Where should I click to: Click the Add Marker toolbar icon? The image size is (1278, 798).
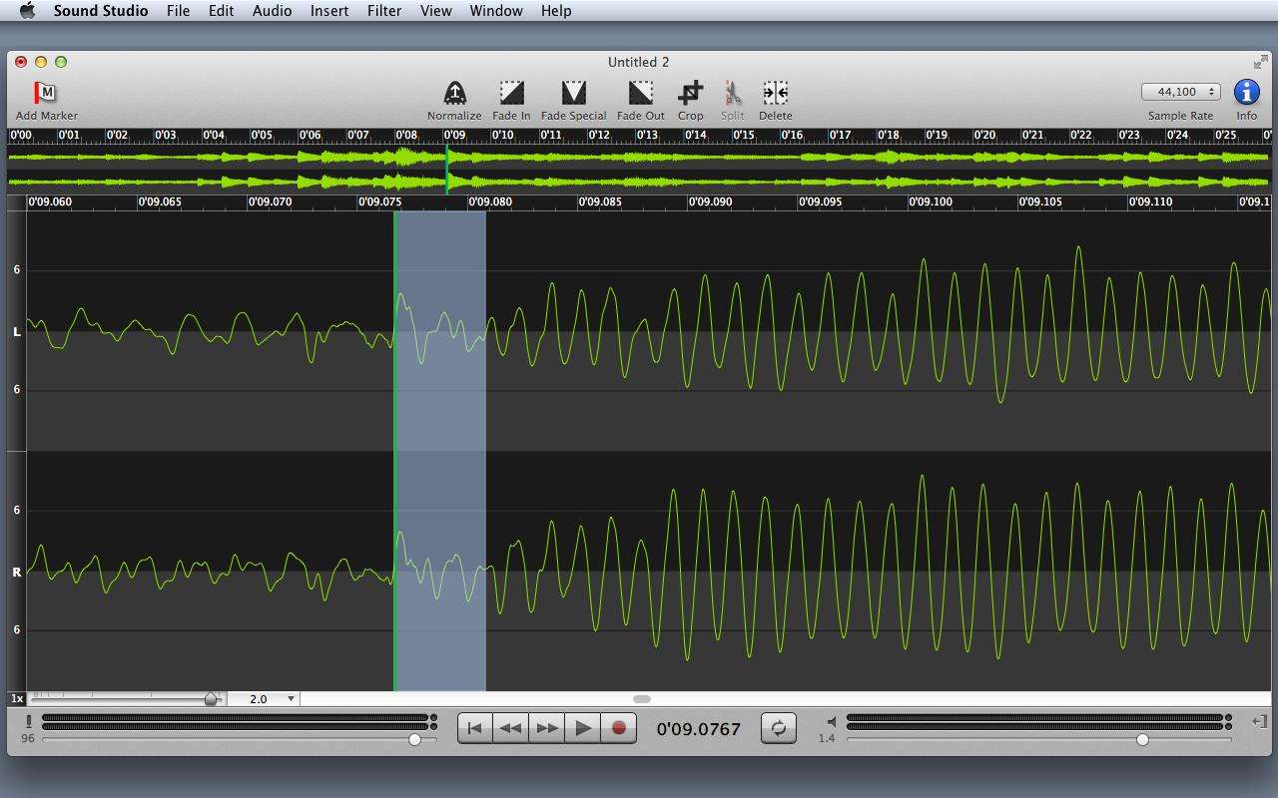tap(46, 93)
